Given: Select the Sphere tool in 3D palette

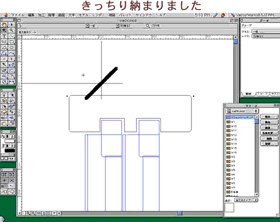Looking at the screenshot, I should (x=4, y=123).
